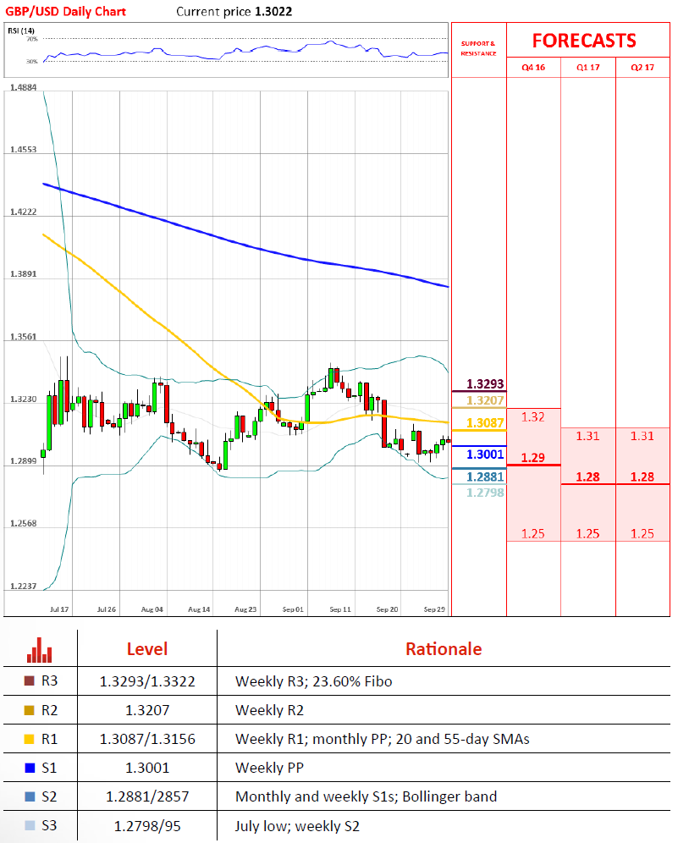Select the GBP/USD Daily Chart title
The image size is (678, 843).
click(x=65, y=11)
